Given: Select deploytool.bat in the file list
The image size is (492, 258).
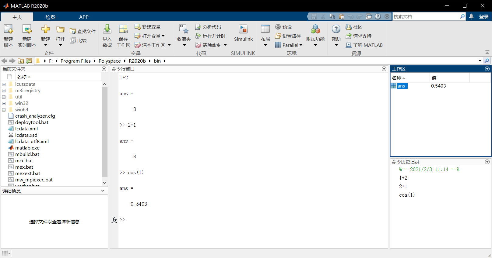Looking at the screenshot, I should pos(32,122).
